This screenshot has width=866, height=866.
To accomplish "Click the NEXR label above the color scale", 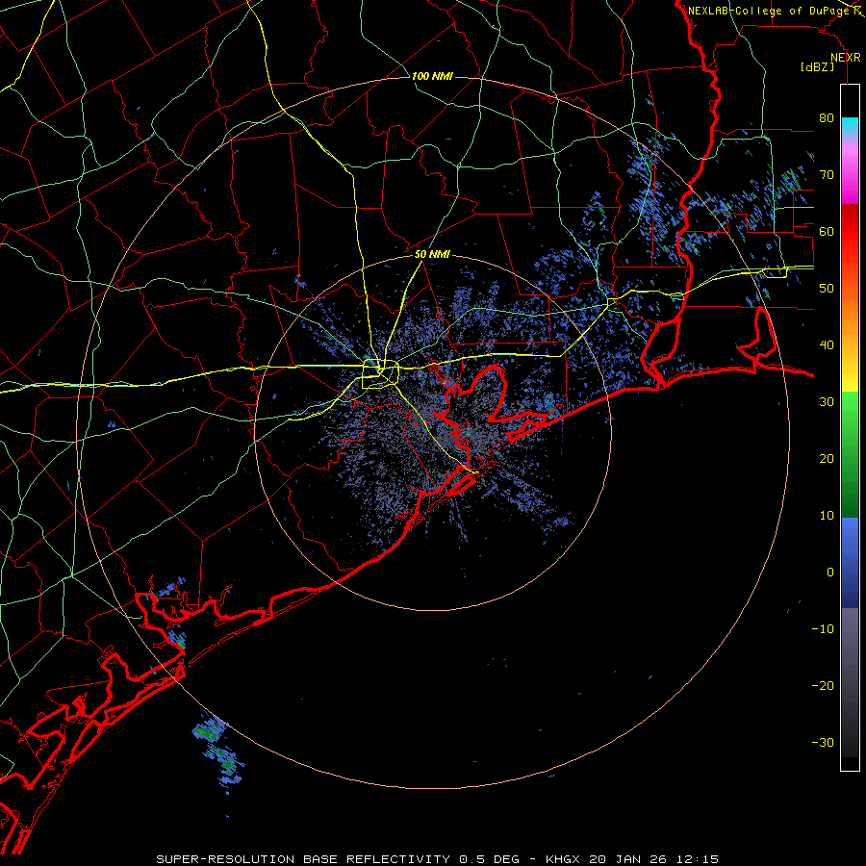I will coord(846,58).
